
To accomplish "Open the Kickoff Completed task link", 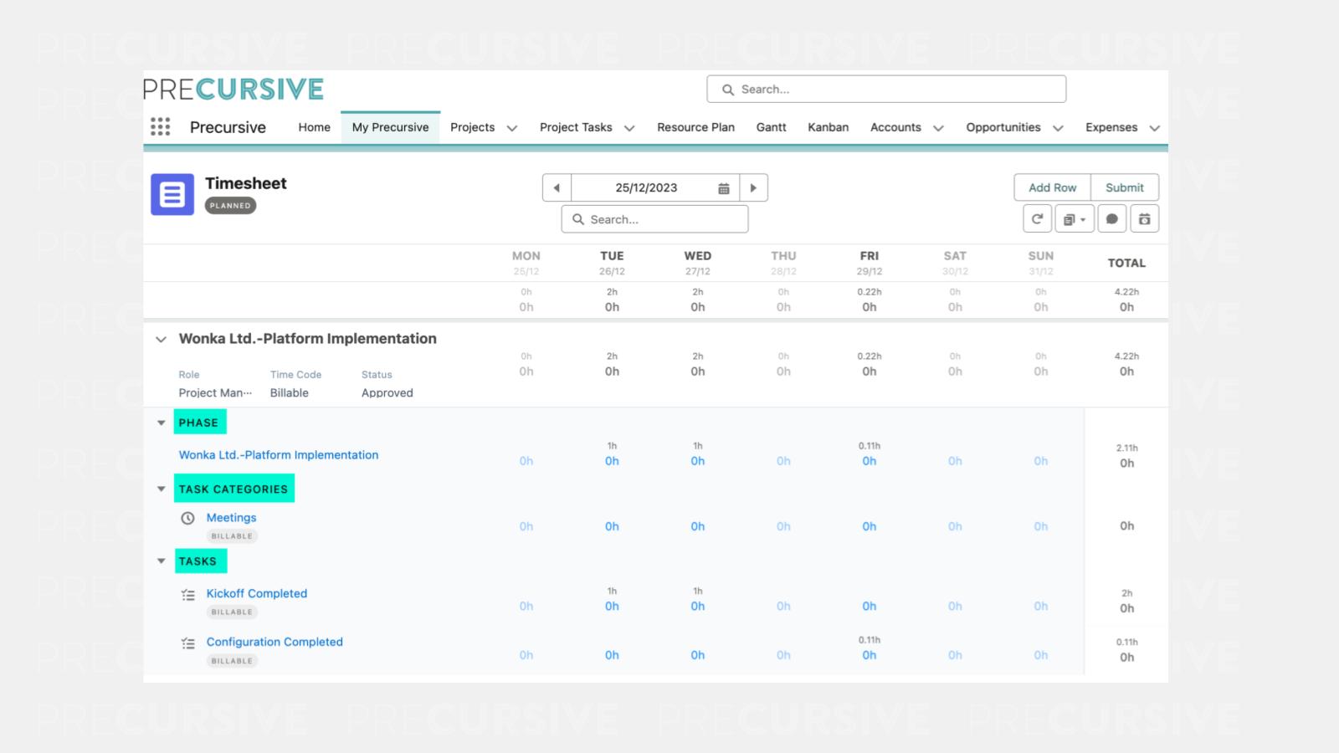I will pyautogui.click(x=257, y=593).
